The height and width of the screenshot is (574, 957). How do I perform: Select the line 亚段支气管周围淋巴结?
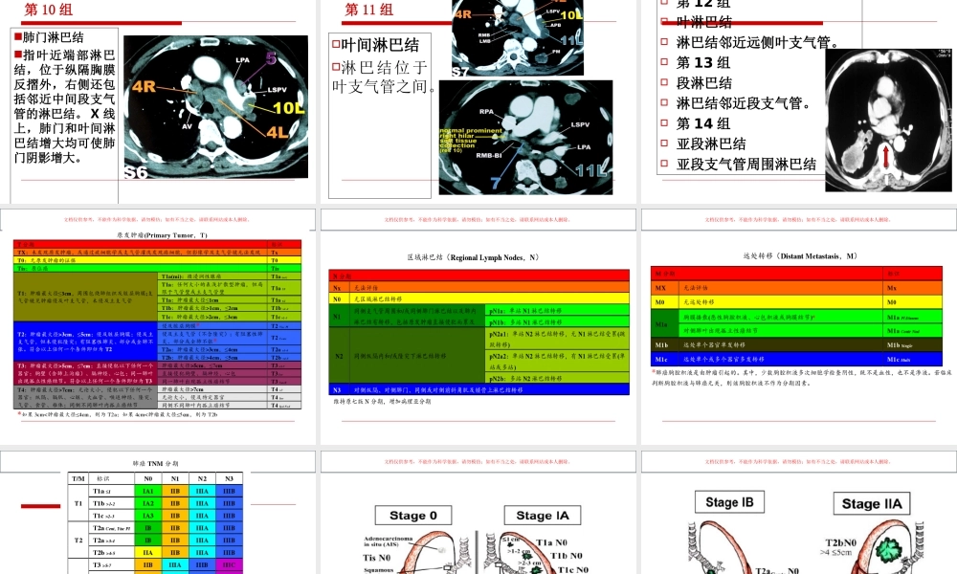[x=746, y=165]
